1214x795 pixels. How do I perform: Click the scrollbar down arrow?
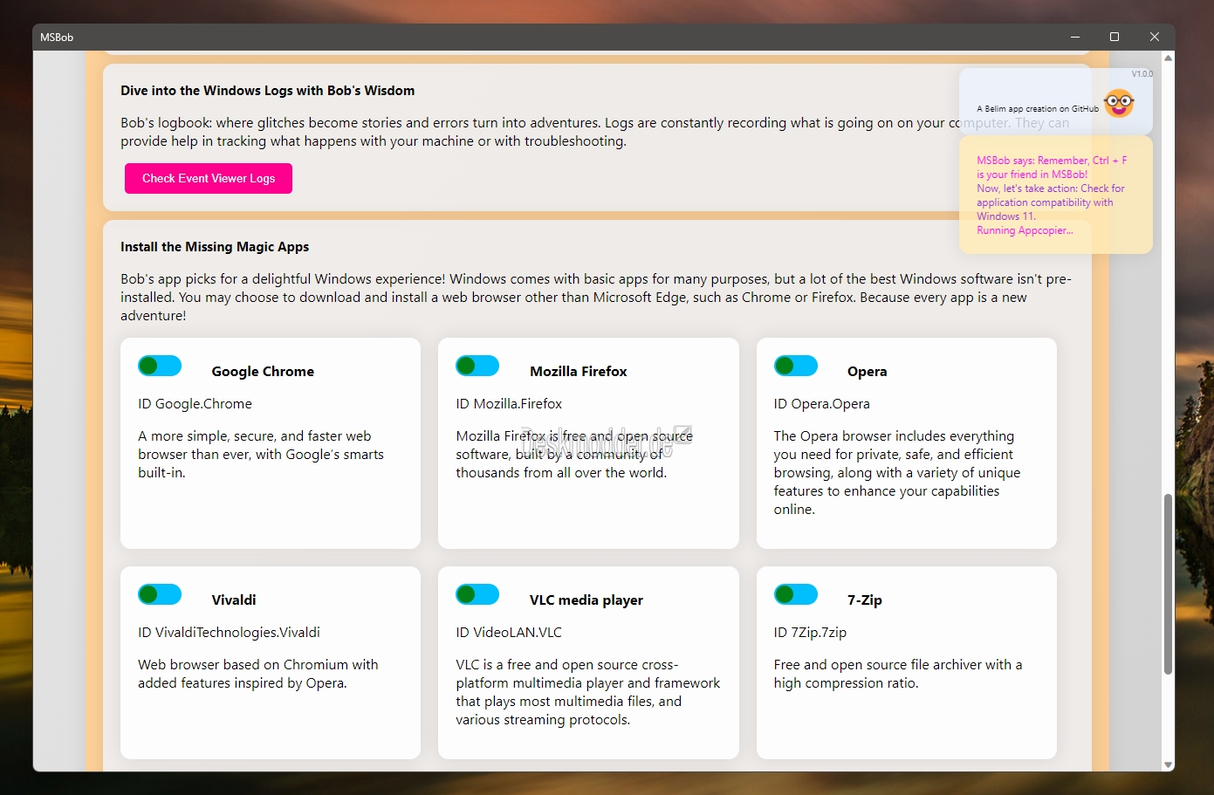[x=1168, y=764]
